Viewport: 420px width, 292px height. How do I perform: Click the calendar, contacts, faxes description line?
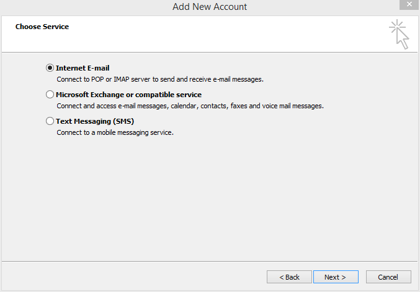point(190,106)
